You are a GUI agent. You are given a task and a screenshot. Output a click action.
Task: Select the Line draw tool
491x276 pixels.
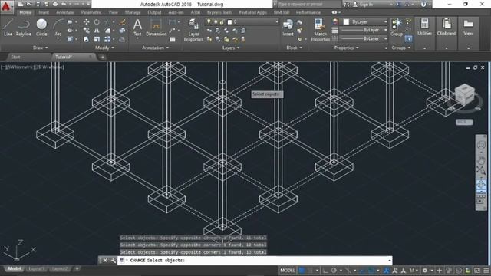click(8, 28)
